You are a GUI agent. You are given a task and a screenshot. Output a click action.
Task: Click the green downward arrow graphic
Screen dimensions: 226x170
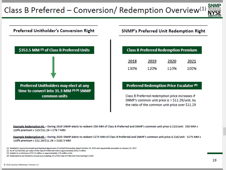tap(53, 67)
